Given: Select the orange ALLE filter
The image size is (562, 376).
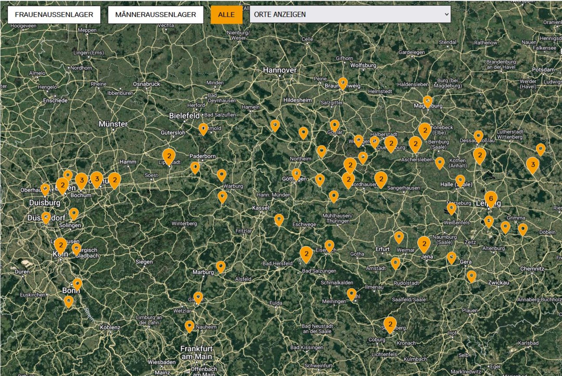Looking at the screenshot, I should [x=226, y=15].
